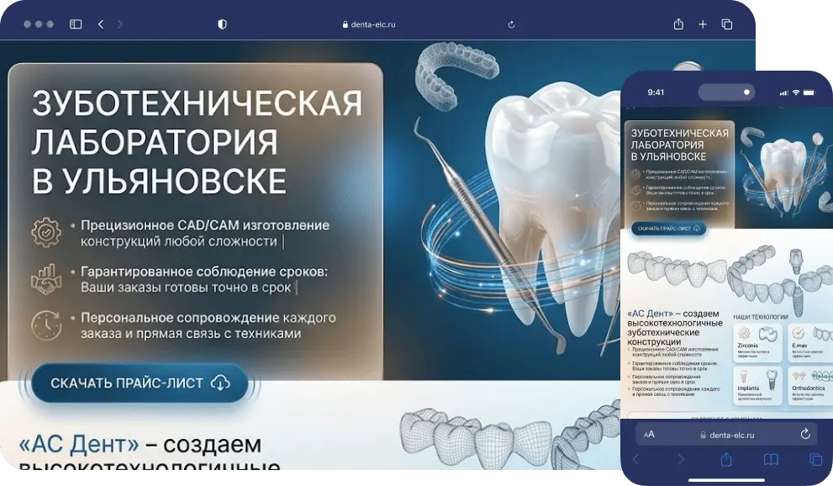
Task: Tap the phone address bar denta-elc.ru
Action: coord(727,435)
